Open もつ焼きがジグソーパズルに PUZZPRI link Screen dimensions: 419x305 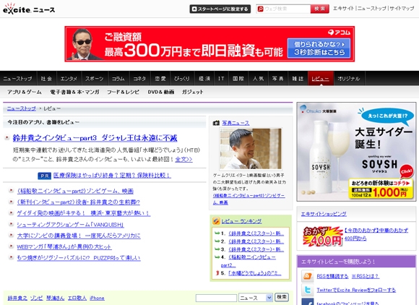(79, 258)
